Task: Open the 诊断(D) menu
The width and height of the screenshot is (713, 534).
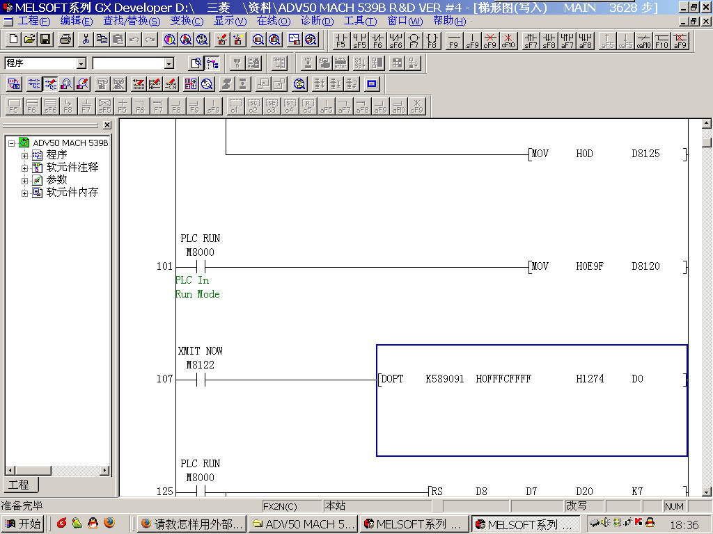Action: coord(317,21)
